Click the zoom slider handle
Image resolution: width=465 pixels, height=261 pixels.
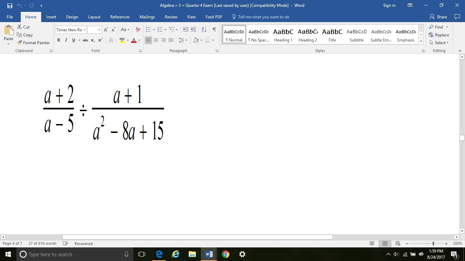pos(433,244)
